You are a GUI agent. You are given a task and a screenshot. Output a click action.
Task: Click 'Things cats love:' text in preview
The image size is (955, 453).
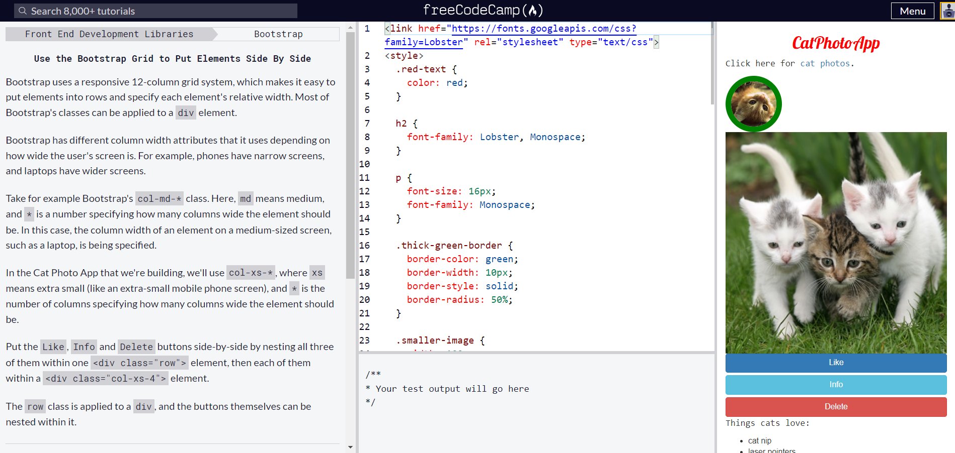tap(767, 423)
